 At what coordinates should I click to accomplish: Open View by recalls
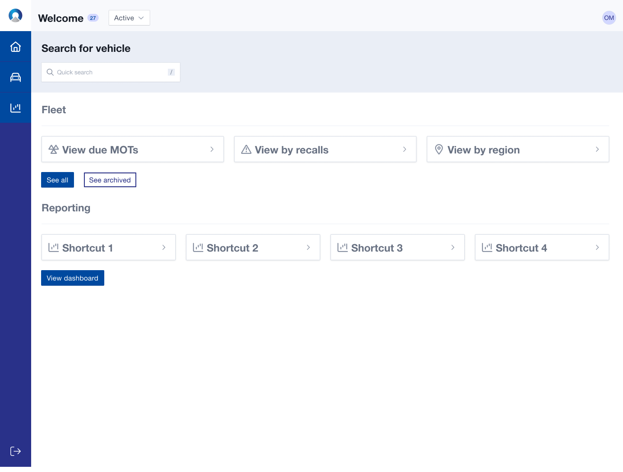click(x=325, y=149)
